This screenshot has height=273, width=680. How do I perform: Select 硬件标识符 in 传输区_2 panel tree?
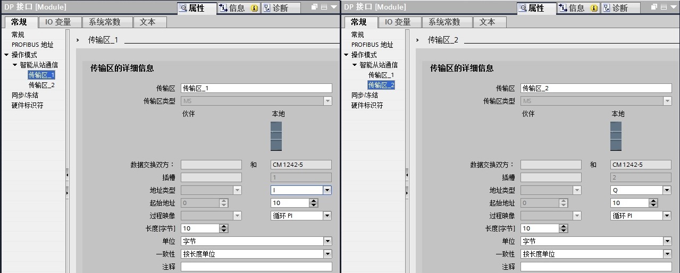367,105
